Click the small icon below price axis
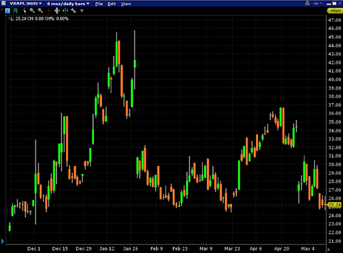Screen dimensions: 343x253 (328, 249)
